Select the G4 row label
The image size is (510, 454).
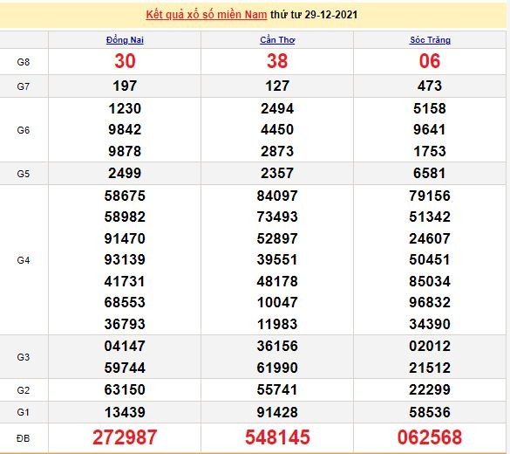point(24,260)
